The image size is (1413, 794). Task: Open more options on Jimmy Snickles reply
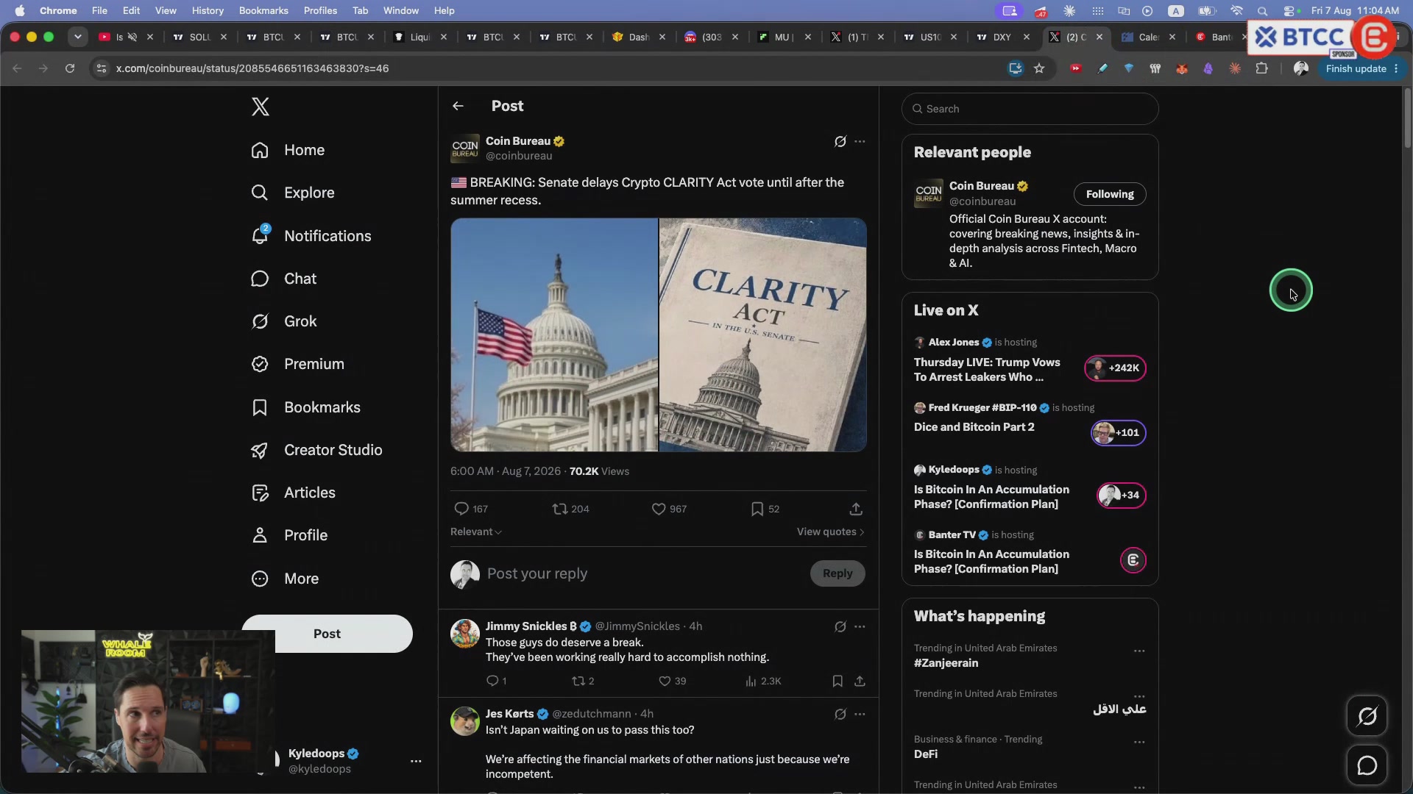pyautogui.click(x=860, y=626)
